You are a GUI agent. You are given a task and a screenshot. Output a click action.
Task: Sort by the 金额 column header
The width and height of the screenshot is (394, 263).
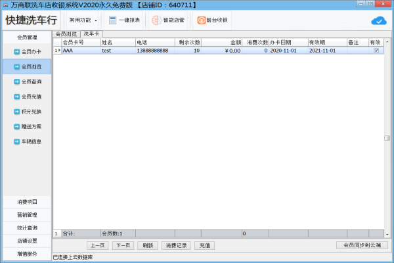click(x=222, y=43)
